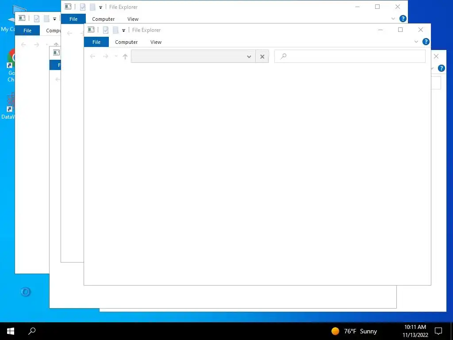Close the rightmost rear window
The height and width of the screenshot is (340, 453).
point(436,56)
